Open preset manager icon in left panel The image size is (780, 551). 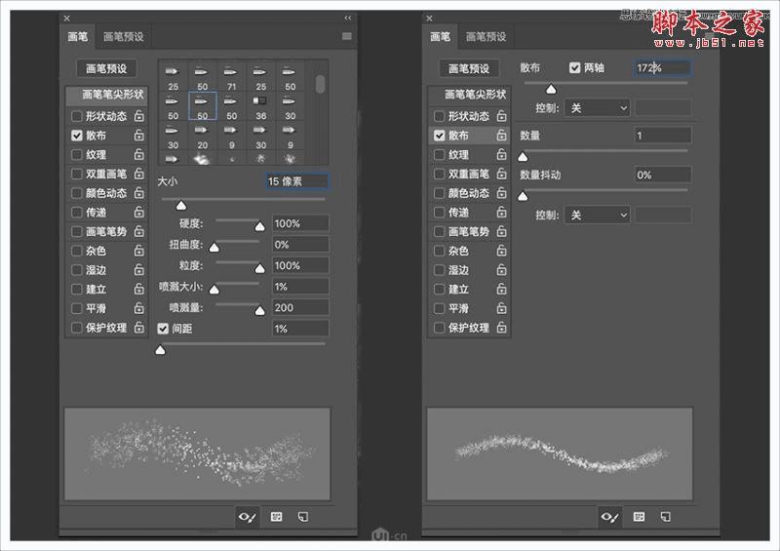(x=277, y=517)
